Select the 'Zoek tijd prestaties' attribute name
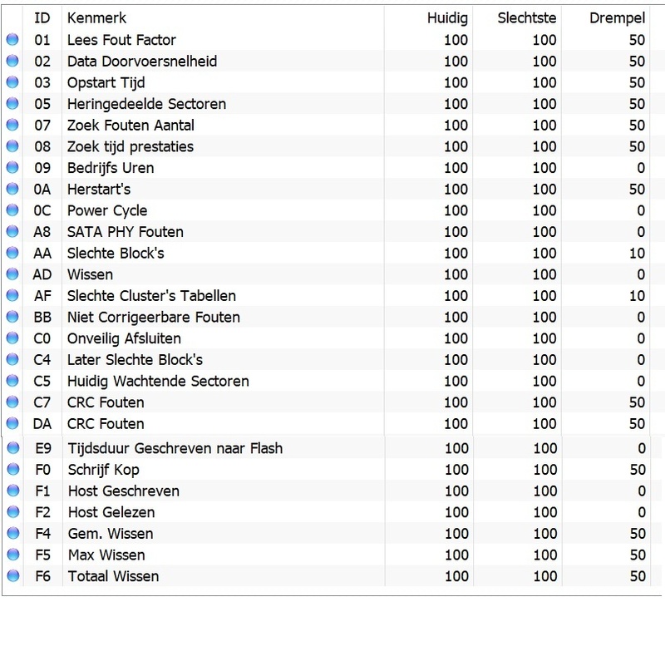Viewport: 665px width, 656px height. pos(131,147)
